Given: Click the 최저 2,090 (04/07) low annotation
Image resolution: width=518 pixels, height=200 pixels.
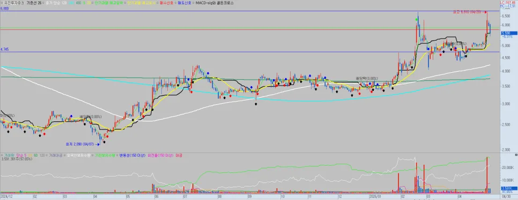Looking at the screenshot, I should pyautogui.click(x=80, y=144).
